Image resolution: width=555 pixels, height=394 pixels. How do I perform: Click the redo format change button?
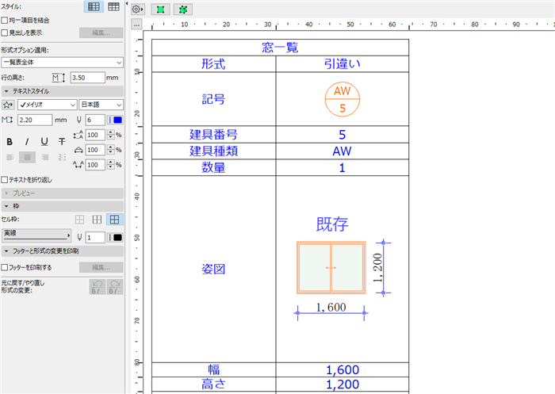(x=115, y=287)
